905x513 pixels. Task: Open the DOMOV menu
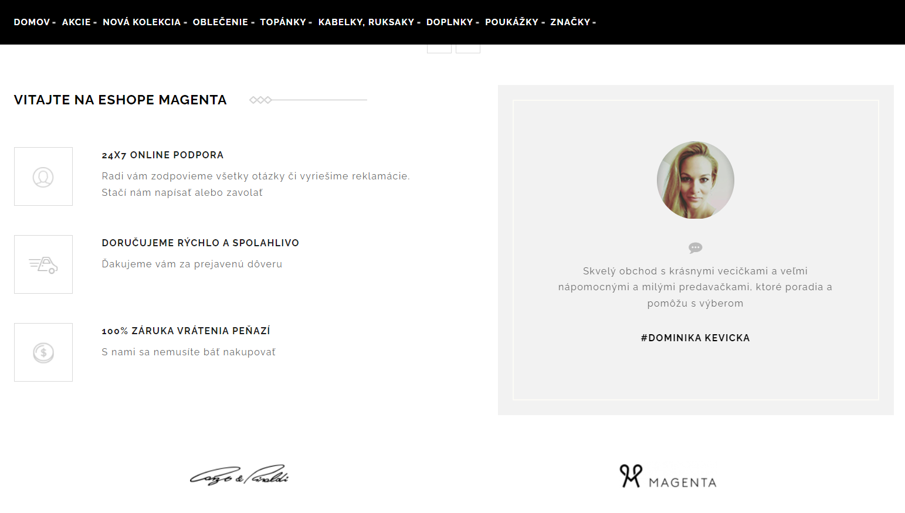(35, 22)
